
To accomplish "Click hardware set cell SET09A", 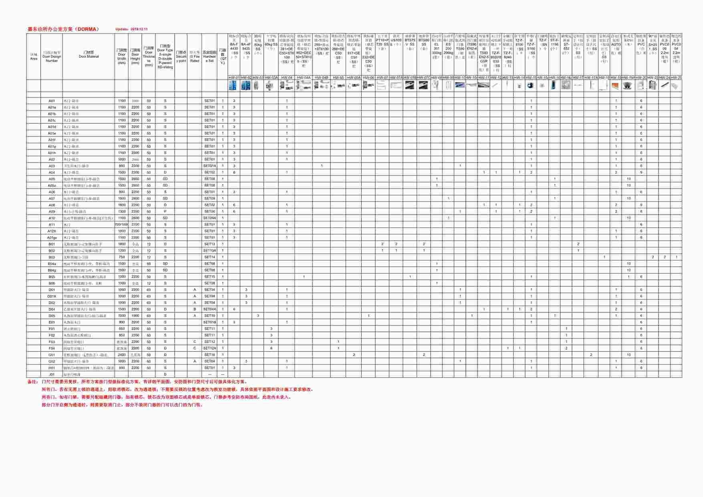I will point(209,218).
